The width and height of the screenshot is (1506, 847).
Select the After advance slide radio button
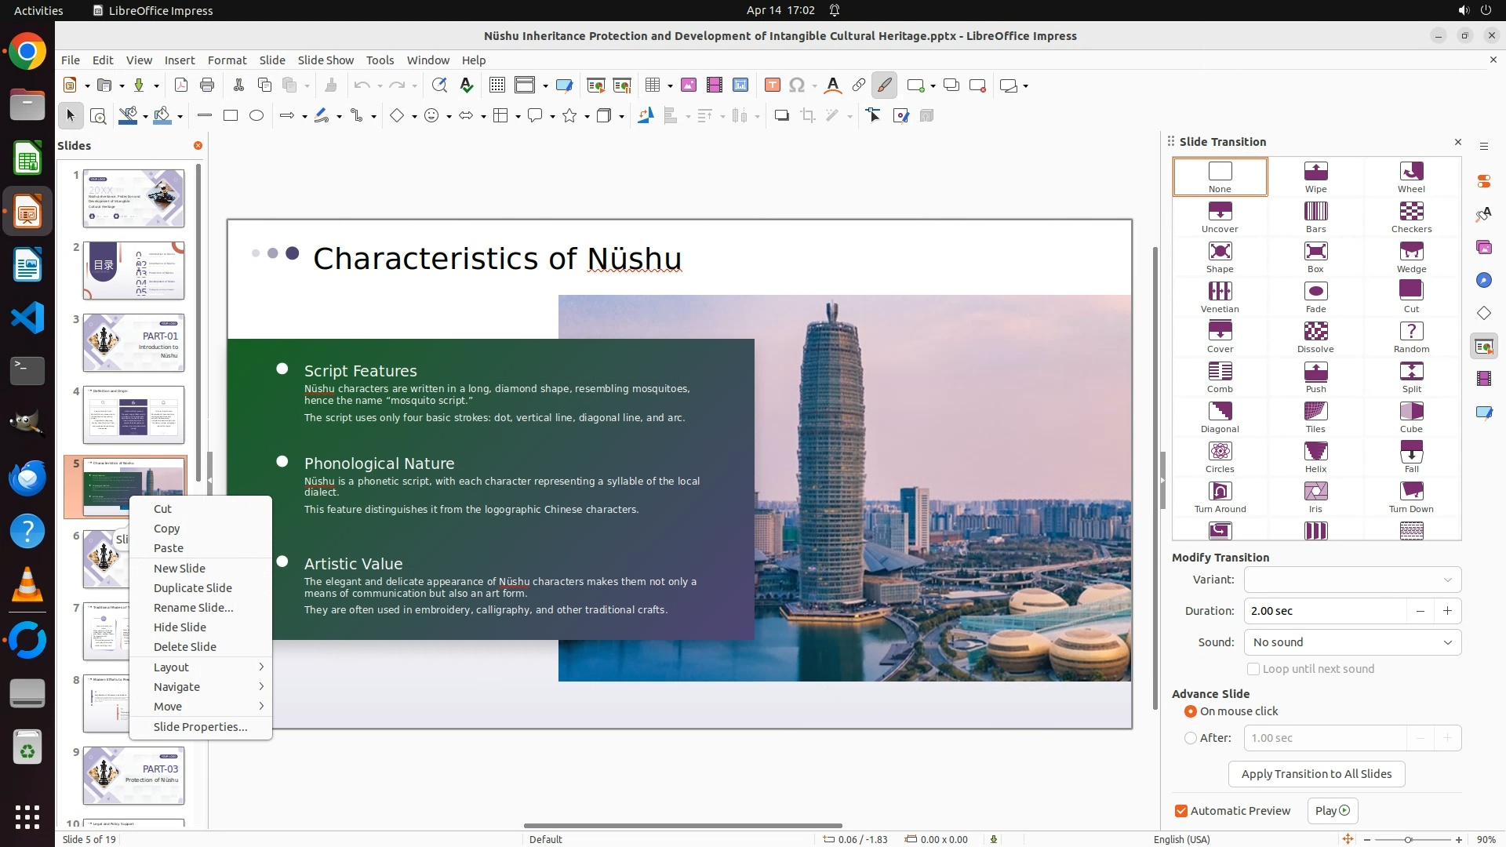(x=1191, y=738)
